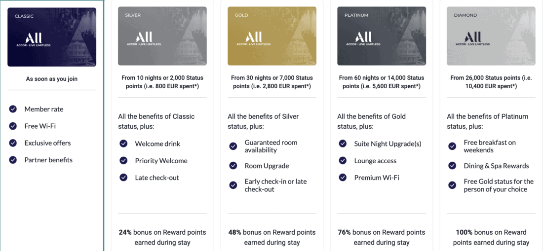Click the Free Gold status benefit text
Image resolution: width=543 pixels, height=251 pixels.
click(x=499, y=185)
